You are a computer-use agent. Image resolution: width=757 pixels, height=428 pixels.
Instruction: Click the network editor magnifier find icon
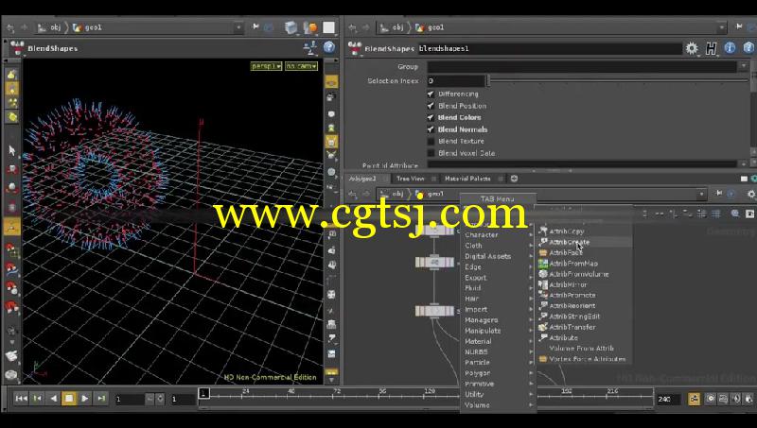(x=735, y=214)
